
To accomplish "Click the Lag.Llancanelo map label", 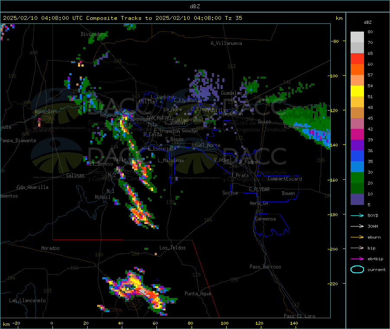I will [28, 300].
